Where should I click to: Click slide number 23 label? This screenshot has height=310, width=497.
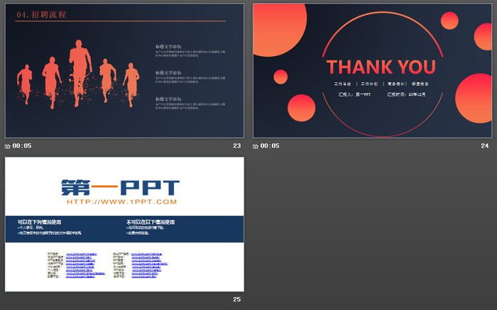point(237,146)
